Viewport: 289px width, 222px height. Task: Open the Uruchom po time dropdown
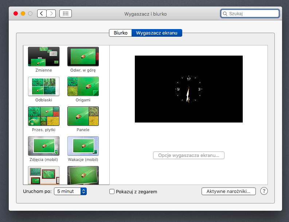click(x=70, y=191)
